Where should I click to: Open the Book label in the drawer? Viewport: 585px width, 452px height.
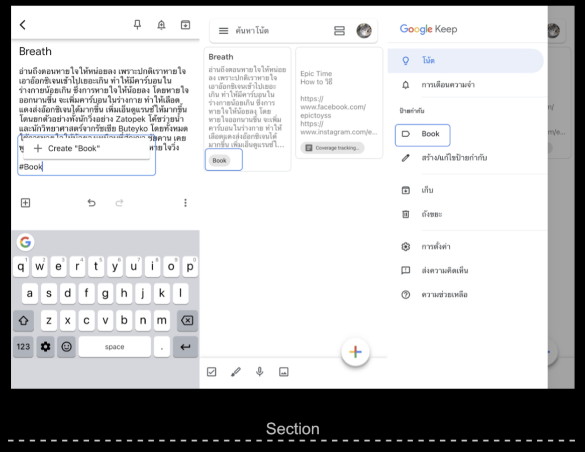click(x=423, y=134)
